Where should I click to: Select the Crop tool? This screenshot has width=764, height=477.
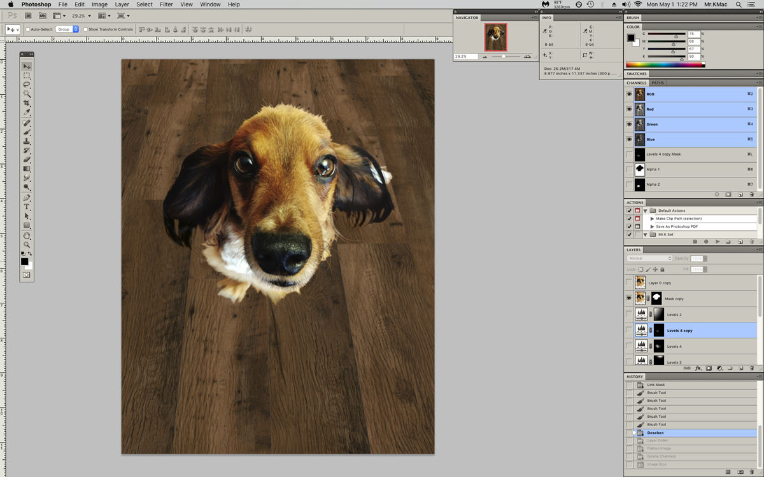(x=27, y=103)
